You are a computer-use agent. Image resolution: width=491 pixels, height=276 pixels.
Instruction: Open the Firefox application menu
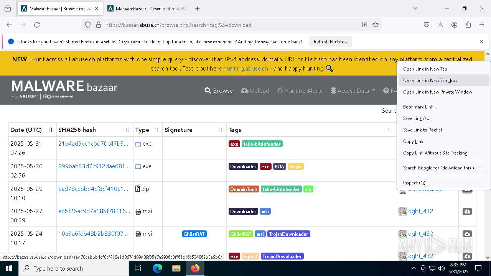pyautogui.click(x=482, y=25)
